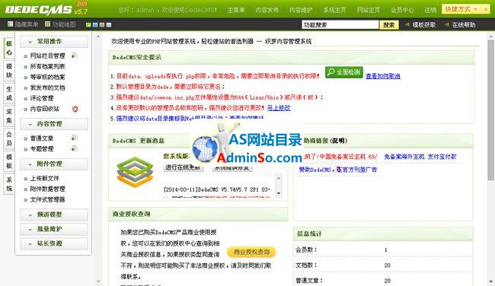Viewport: 495px width, 286px height.
Task: Click the DedeCMS logo in the header
Action: [46, 9]
